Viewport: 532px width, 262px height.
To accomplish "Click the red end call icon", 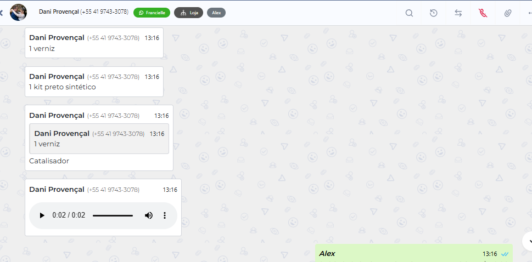I will pyautogui.click(x=483, y=13).
